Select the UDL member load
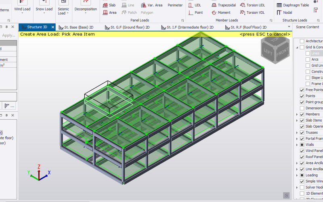The width and height of the screenshot is (323, 202). (x=195, y=5)
